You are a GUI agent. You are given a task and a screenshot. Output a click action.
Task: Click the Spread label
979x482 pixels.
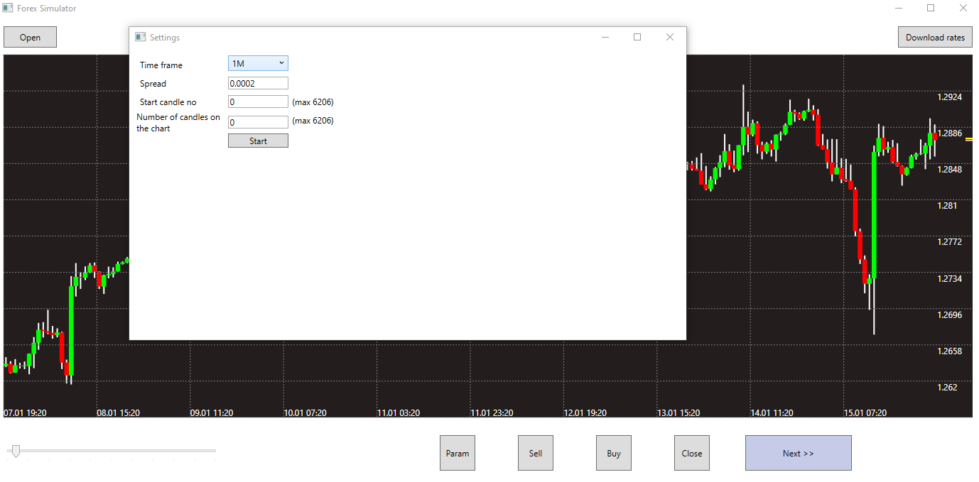click(x=153, y=84)
